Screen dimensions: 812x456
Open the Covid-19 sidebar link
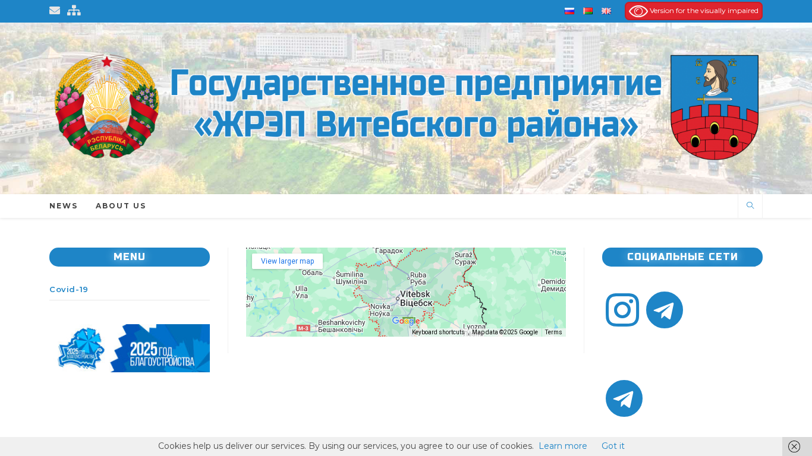pos(69,290)
